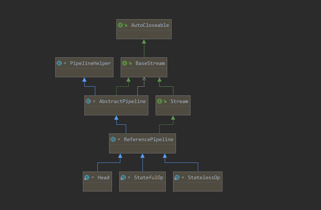This screenshot has height=210, width=321.
Task: Select the AutoCloseable node label
Action: [x=150, y=25]
